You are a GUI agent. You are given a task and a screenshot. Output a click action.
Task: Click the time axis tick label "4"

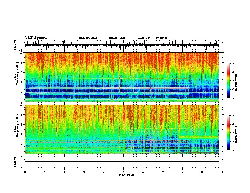(104, 172)
